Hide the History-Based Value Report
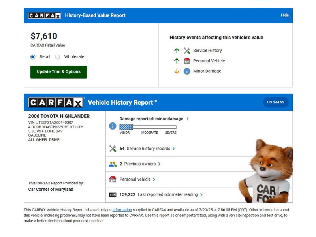 (284, 15)
